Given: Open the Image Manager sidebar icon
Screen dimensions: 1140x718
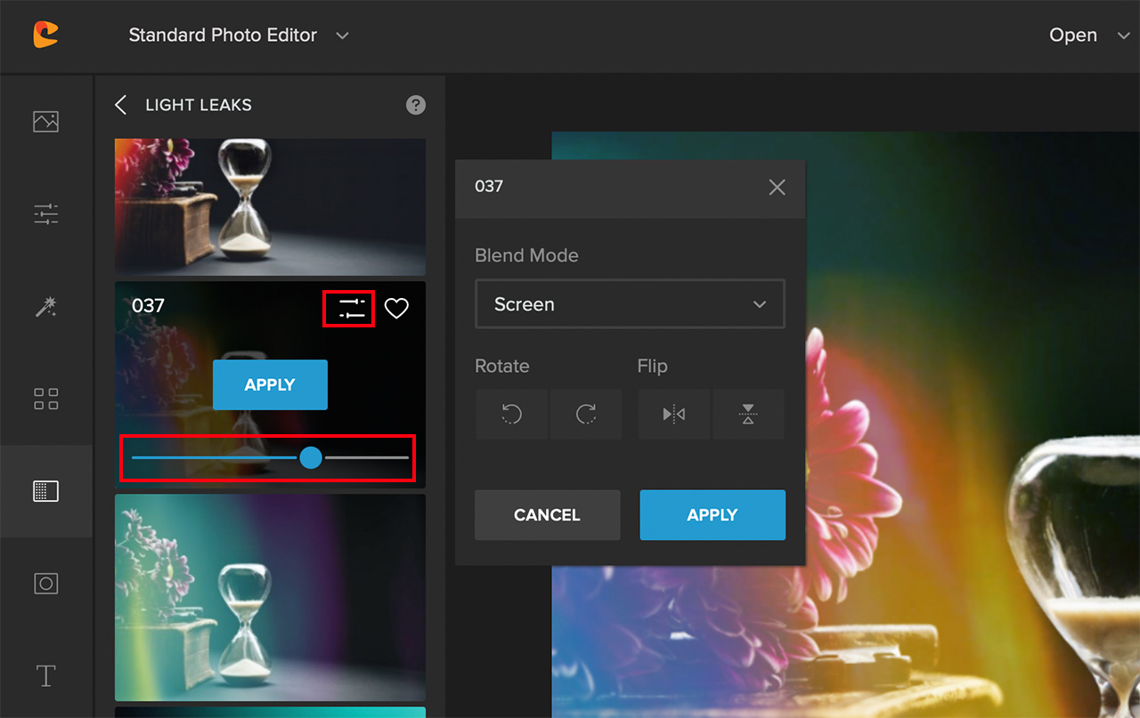Looking at the screenshot, I should pos(45,121).
